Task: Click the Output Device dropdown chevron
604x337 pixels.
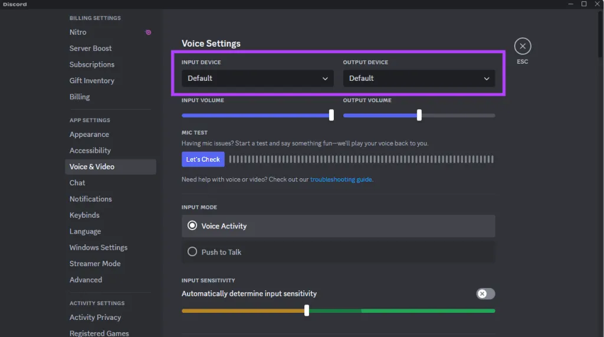Action: pyautogui.click(x=487, y=78)
